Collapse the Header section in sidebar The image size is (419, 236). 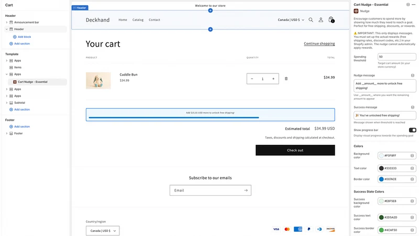click(7, 29)
